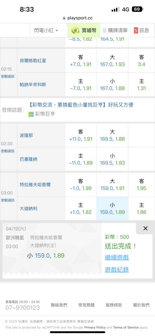
Task: Open the 彩幣交流 hot topic post
Action: tap(81, 105)
